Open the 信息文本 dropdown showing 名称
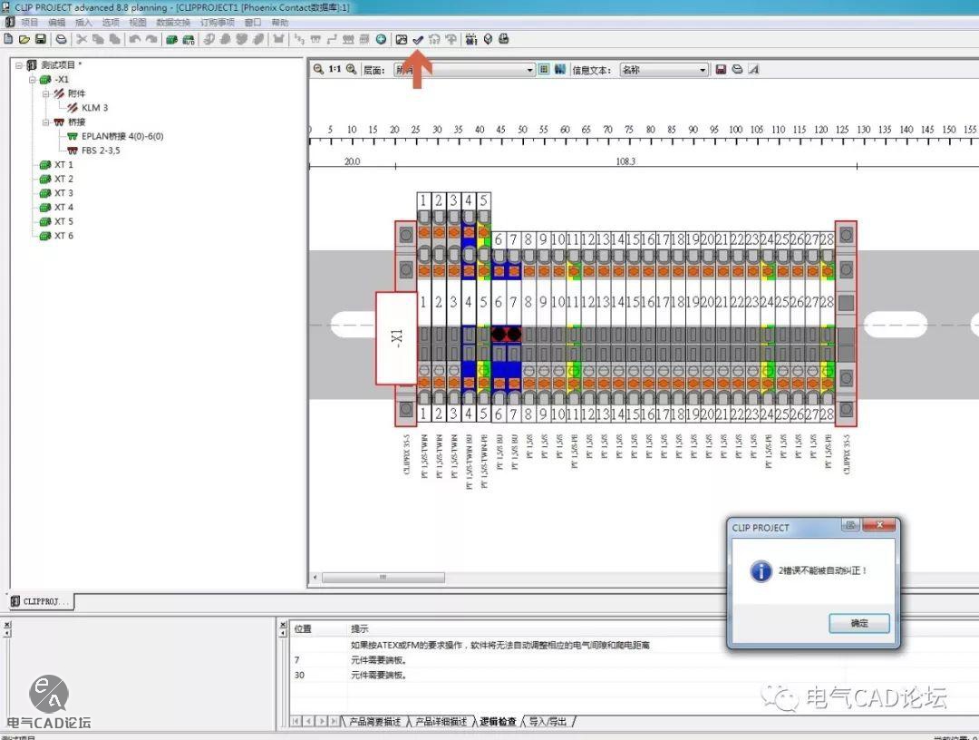979x740 pixels. (664, 69)
